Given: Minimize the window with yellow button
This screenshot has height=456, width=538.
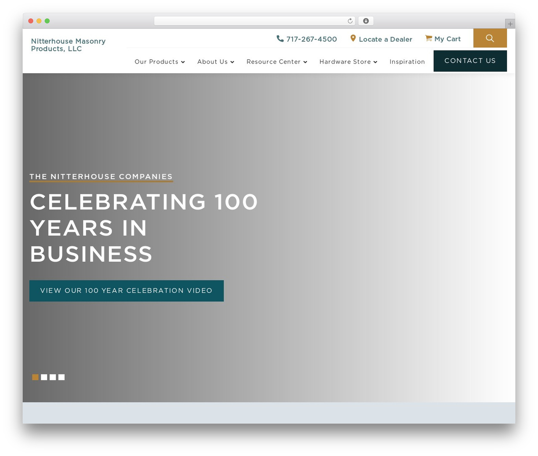Looking at the screenshot, I should point(39,21).
